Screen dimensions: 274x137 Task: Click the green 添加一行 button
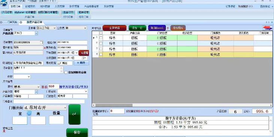tap(137, 28)
